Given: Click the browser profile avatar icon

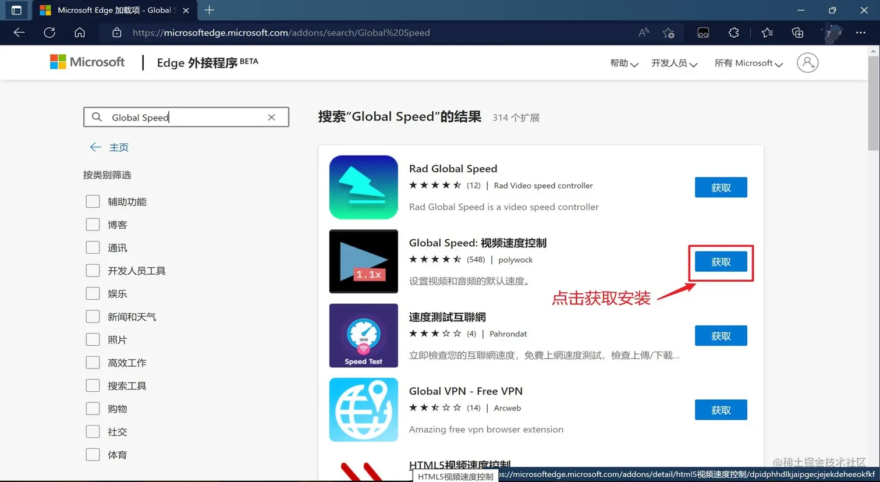Looking at the screenshot, I should 832,33.
